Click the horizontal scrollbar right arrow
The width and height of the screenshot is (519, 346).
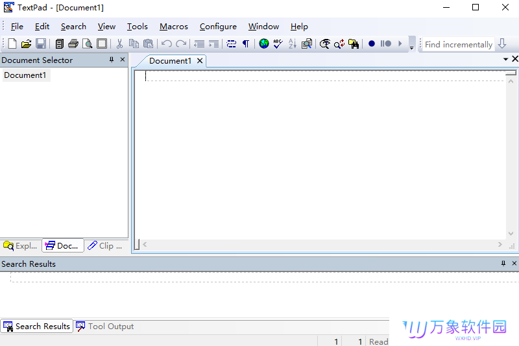click(x=500, y=244)
